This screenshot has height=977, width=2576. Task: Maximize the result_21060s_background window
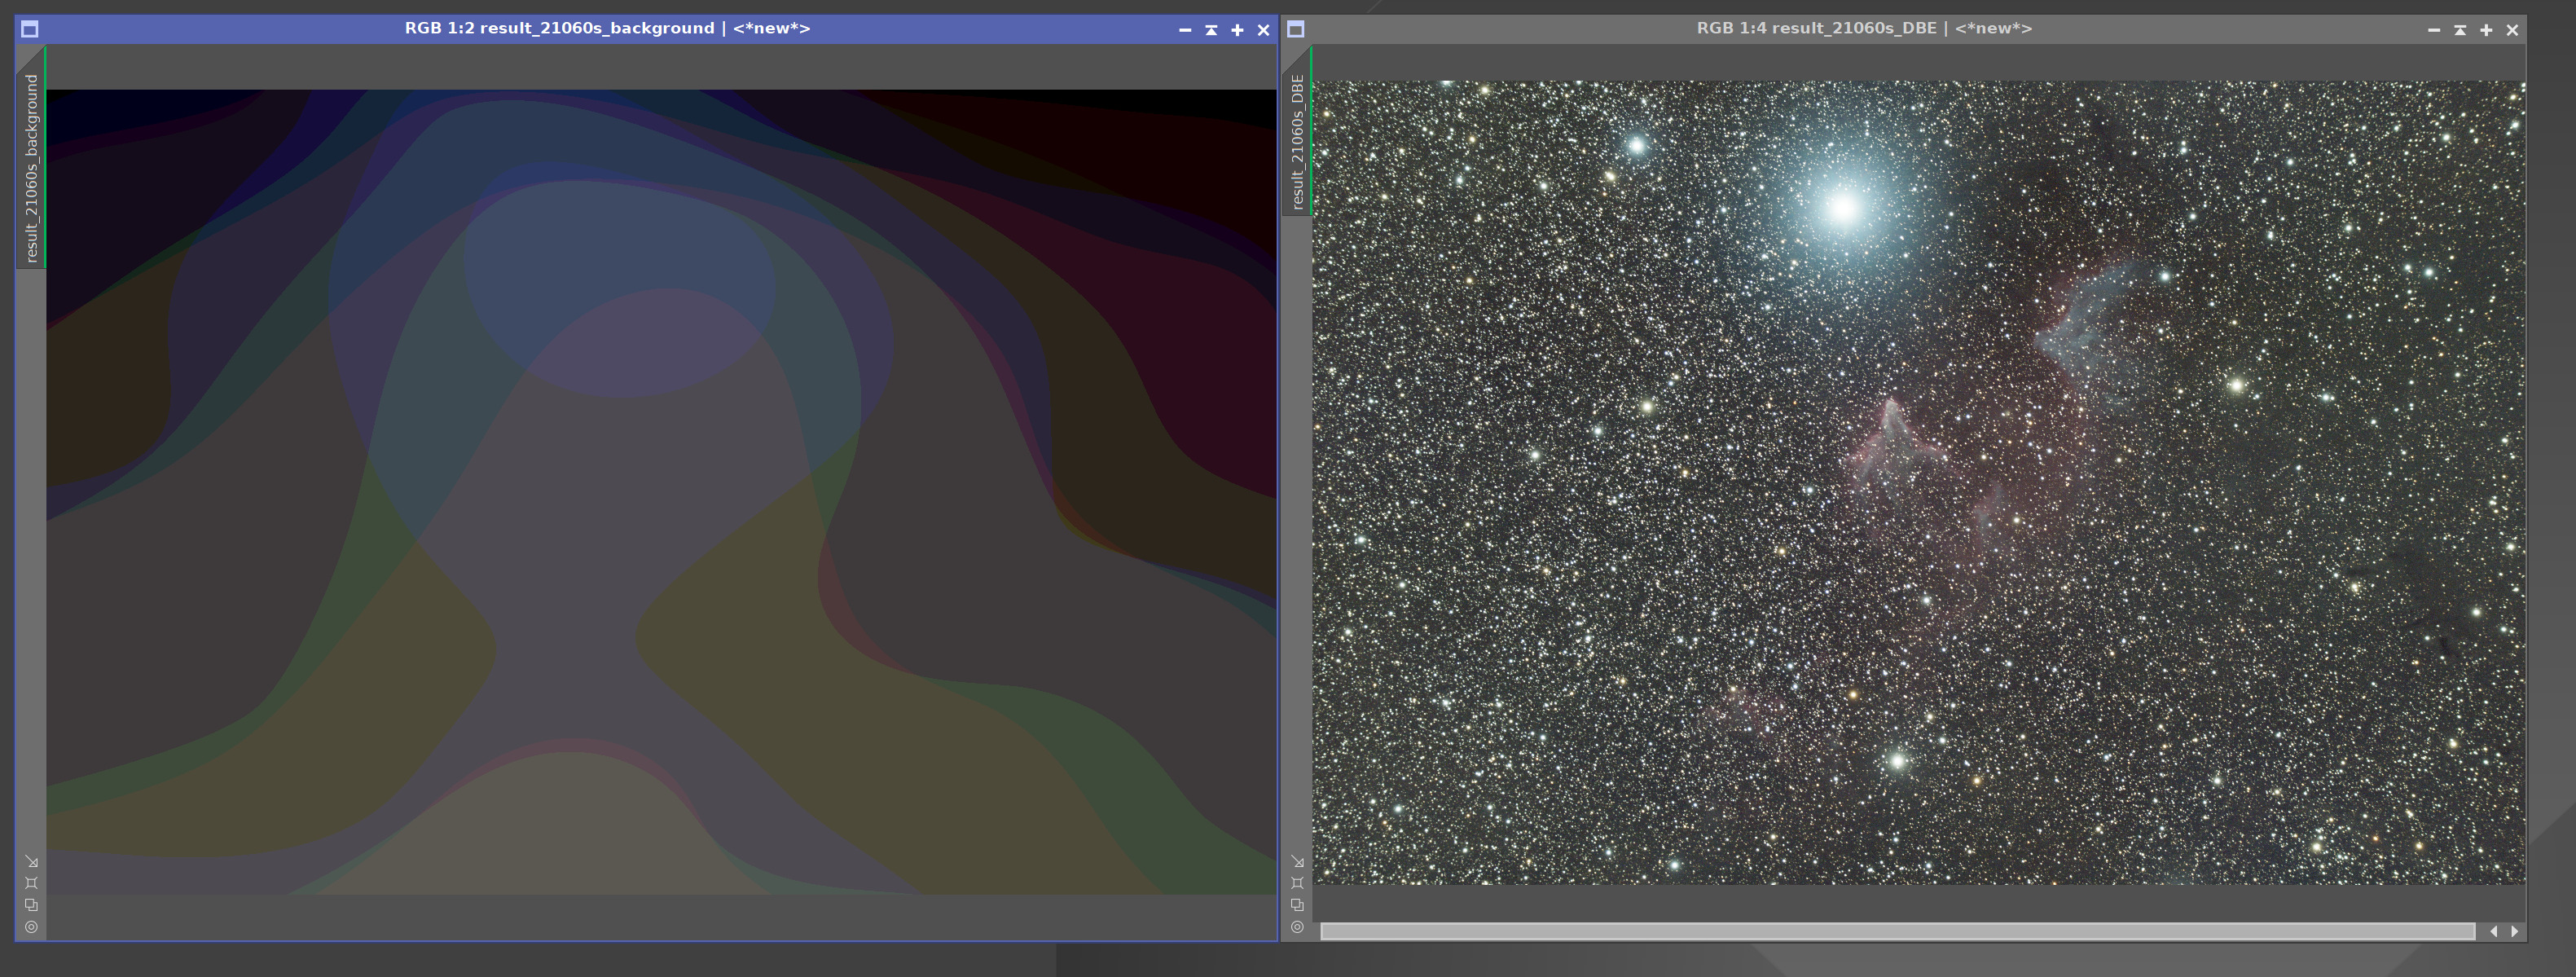coord(1237,30)
